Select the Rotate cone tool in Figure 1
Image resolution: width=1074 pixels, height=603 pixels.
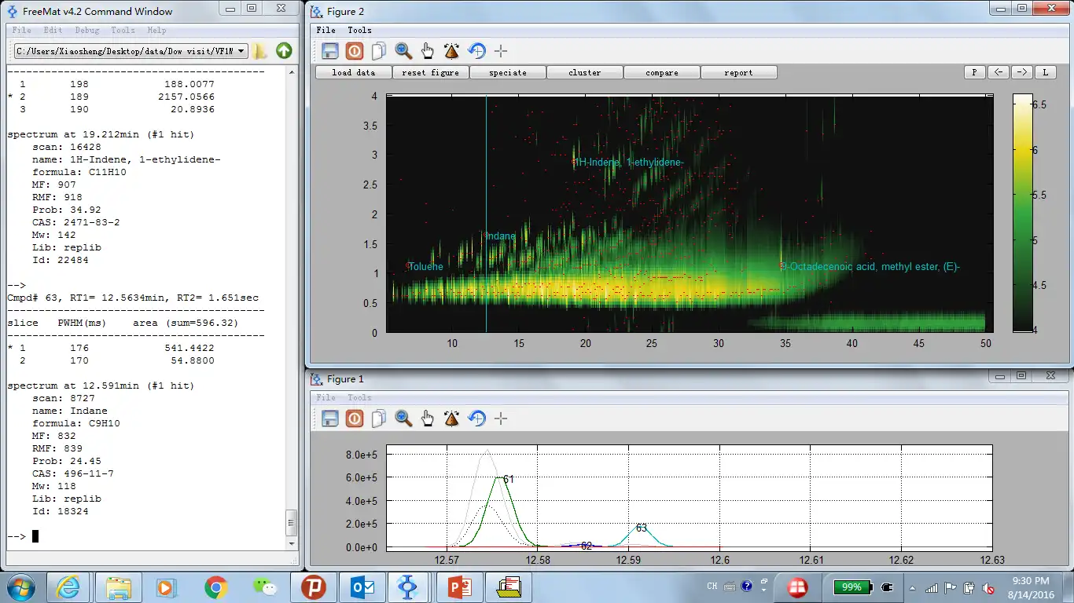coord(452,418)
